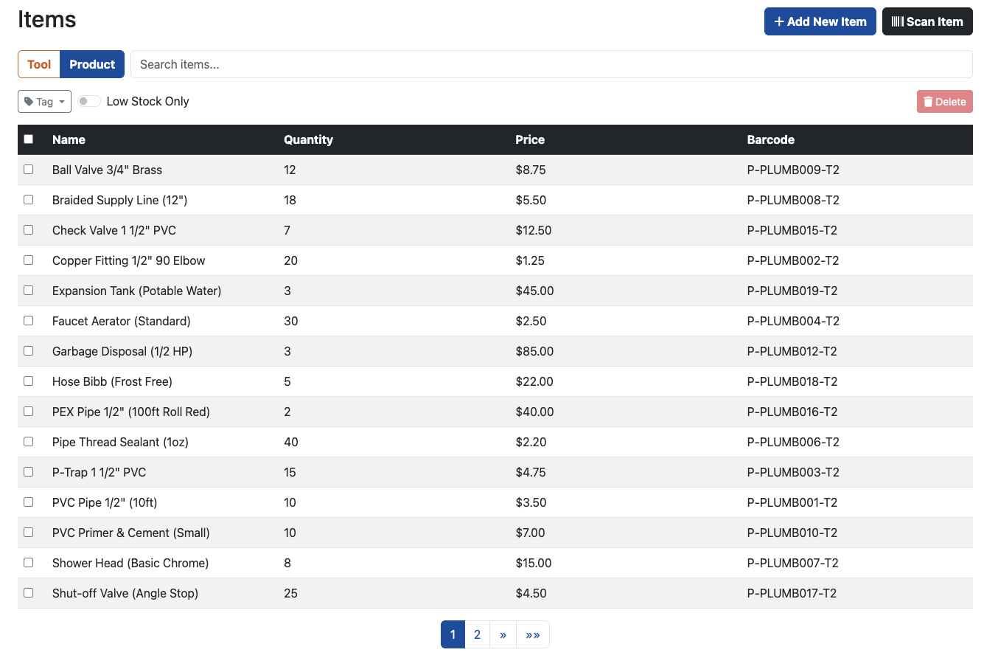Click the tag icon in the filter control
998x658 pixels.
pyautogui.click(x=27, y=101)
